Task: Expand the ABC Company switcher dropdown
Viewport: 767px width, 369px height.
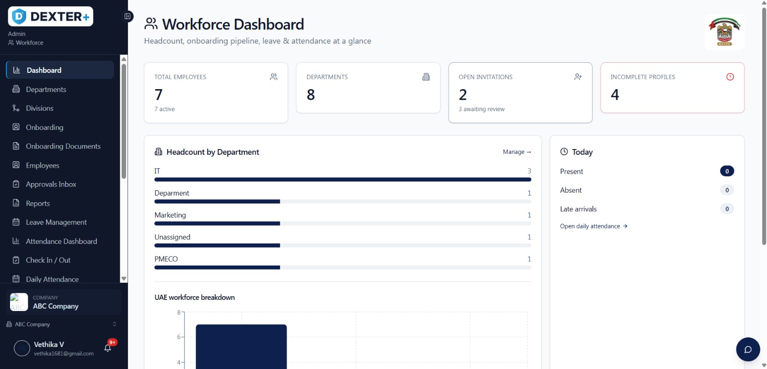Action: [61, 324]
